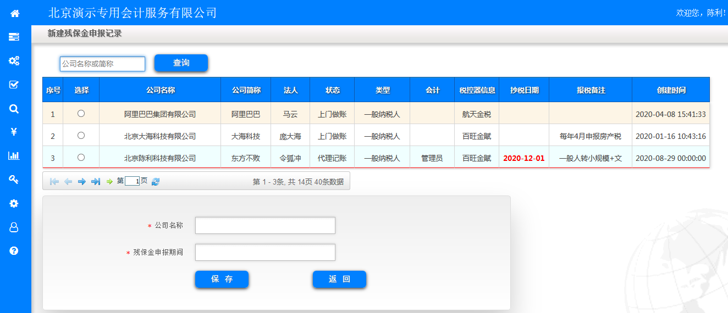Click the refresh icon in the pager
This screenshot has height=313, width=728.
[156, 181]
